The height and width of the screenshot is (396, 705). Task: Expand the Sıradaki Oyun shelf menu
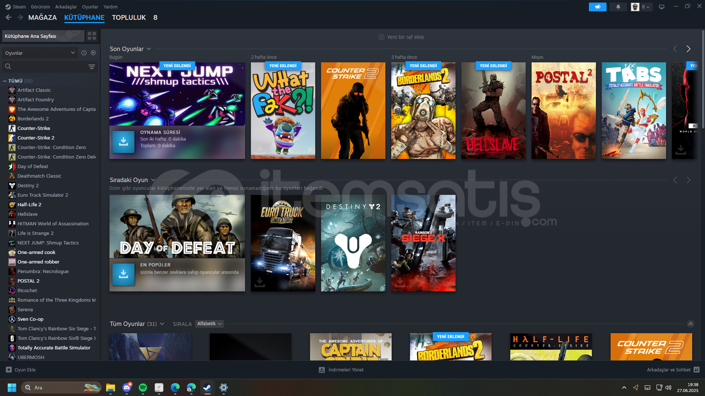click(x=153, y=180)
